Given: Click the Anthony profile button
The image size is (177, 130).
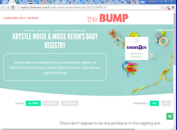Looking at the screenshot, I should (153, 2).
